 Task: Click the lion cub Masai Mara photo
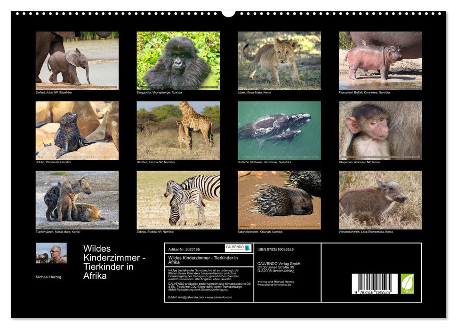pos(280,60)
